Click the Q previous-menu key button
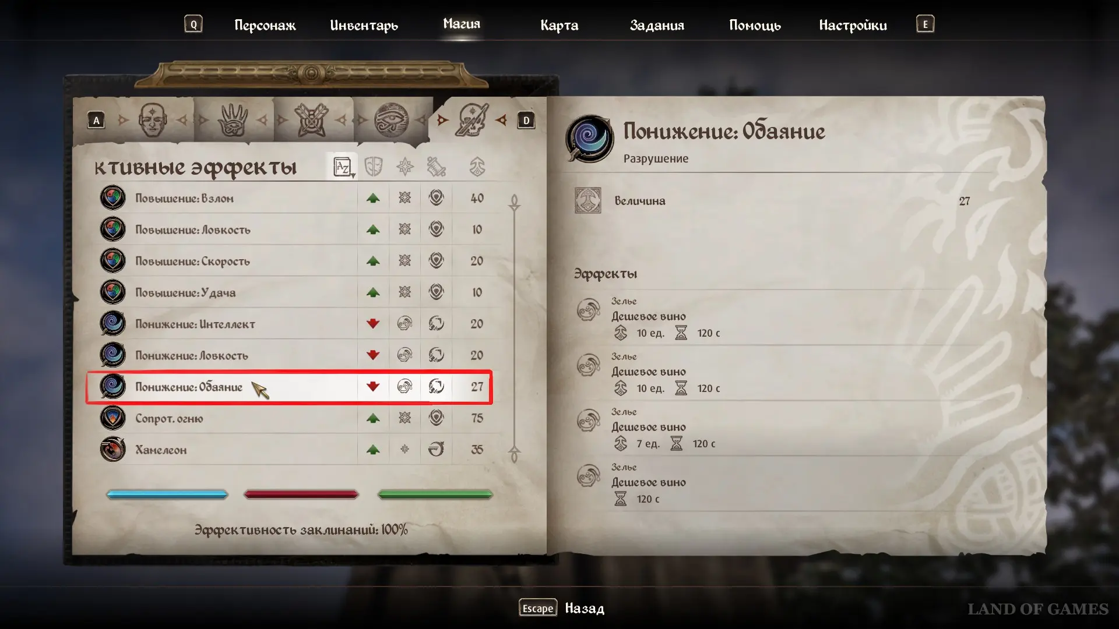The height and width of the screenshot is (629, 1119). [x=193, y=24]
